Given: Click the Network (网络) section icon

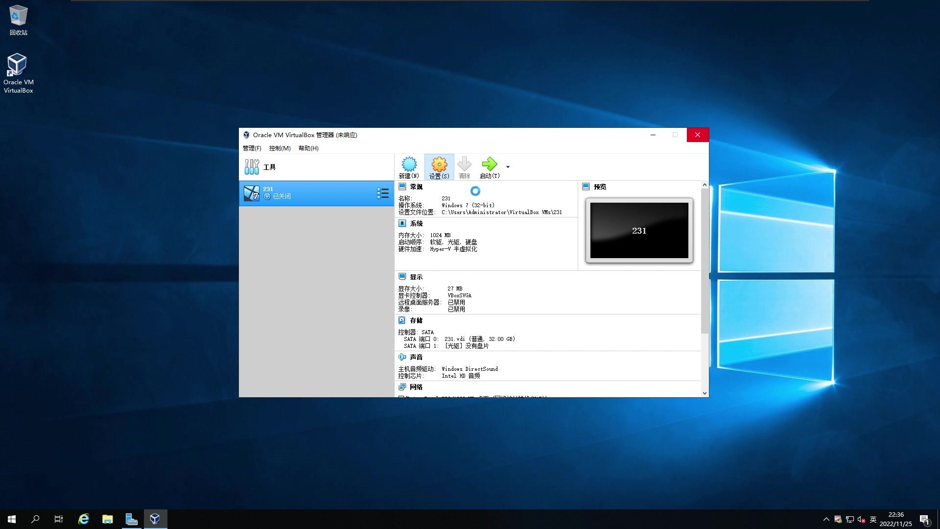Looking at the screenshot, I should pyautogui.click(x=402, y=387).
